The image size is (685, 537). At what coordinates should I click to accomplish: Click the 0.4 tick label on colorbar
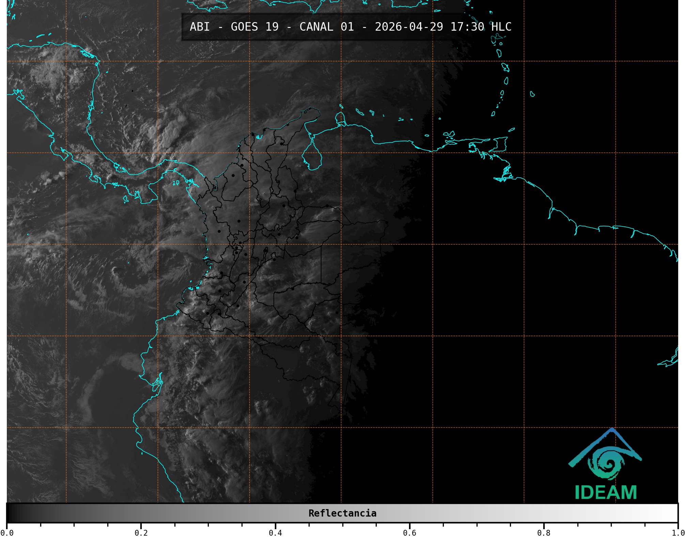275,533
